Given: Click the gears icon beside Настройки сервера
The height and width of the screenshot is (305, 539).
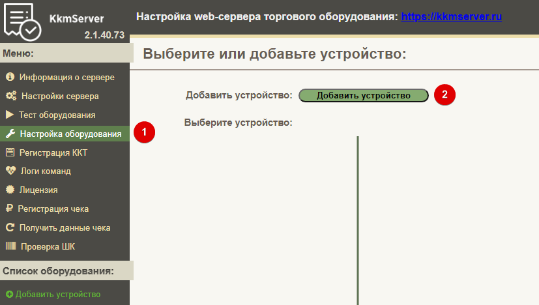Looking at the screenshot, I should click(x=11, y=96).
